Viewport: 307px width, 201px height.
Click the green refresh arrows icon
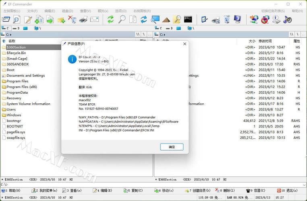(110, 20)
